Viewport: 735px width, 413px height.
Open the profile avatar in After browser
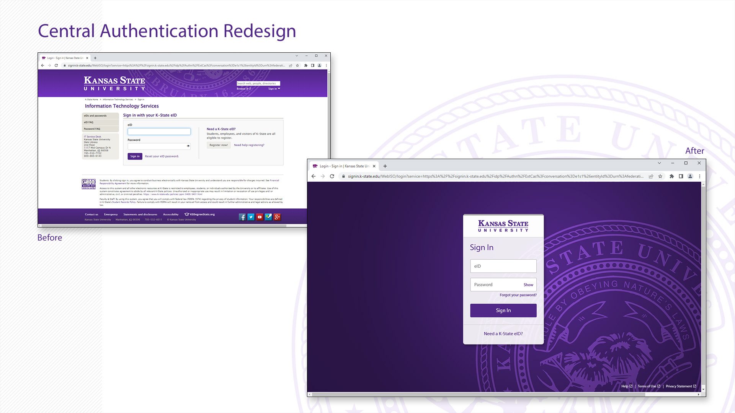[x=690, y=176]
